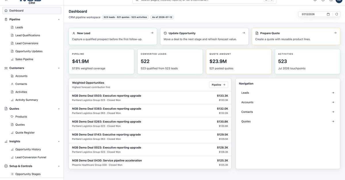
Task: Click the building icon beside Accounts in sidebar
Action: pyautogui.click(x=12, y=76)
